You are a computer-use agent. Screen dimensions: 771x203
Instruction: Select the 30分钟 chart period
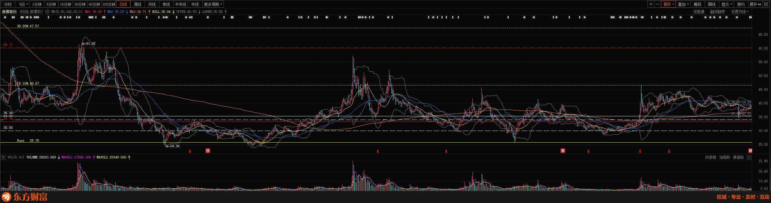coord(80,4)
